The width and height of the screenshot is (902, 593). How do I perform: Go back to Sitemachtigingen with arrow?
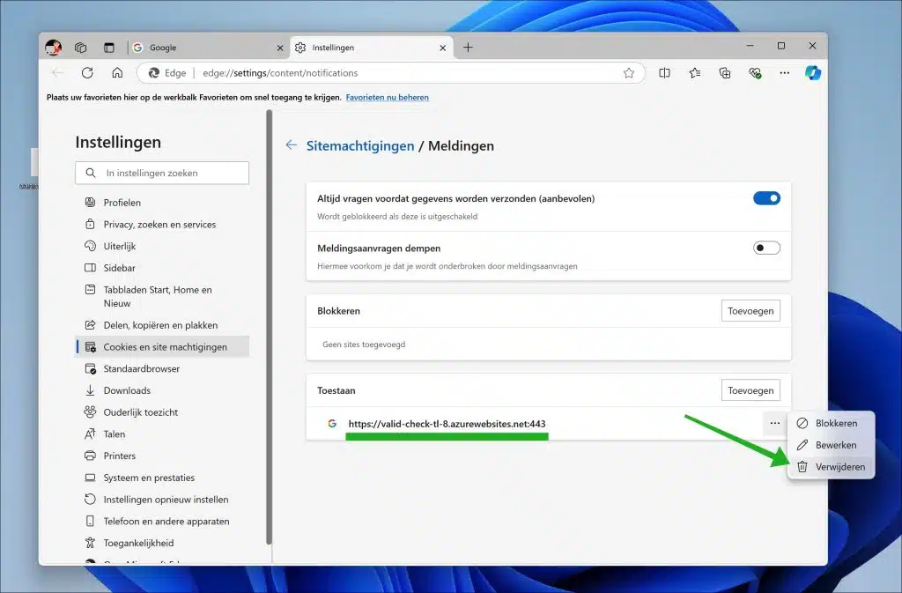click(x=292, y=145)
